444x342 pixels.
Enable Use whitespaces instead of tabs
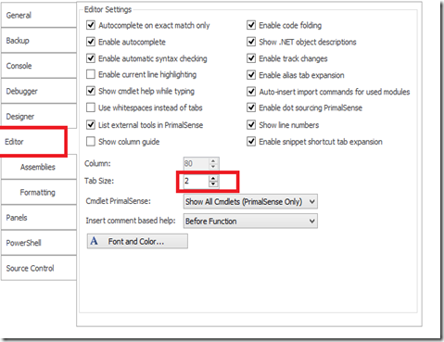pos(91,108)
